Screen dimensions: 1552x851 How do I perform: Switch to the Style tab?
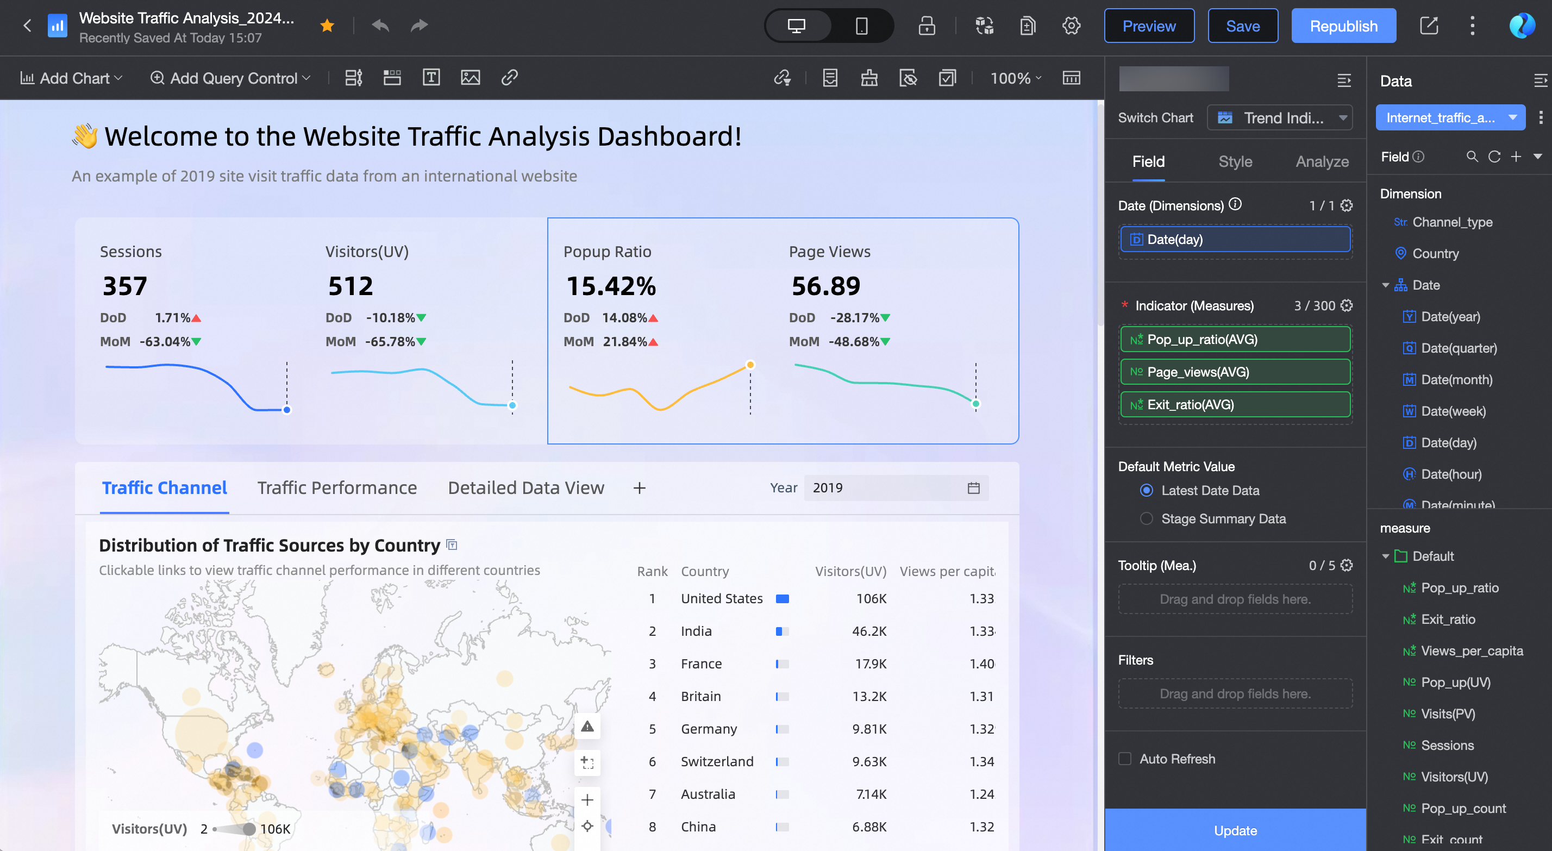[x=1235, y=161]
